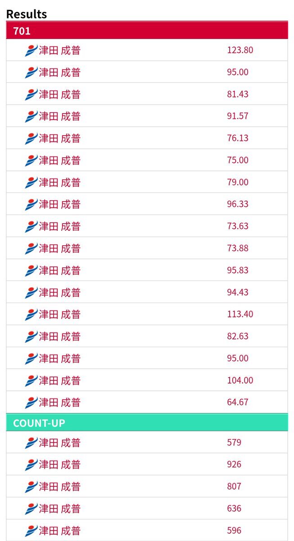Select the green COUNT-UP section header
The height and width of the screenshot is (541, 294).
(x=147, y=423)
